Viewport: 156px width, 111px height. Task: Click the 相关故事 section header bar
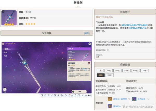click(x=47, y=33)
